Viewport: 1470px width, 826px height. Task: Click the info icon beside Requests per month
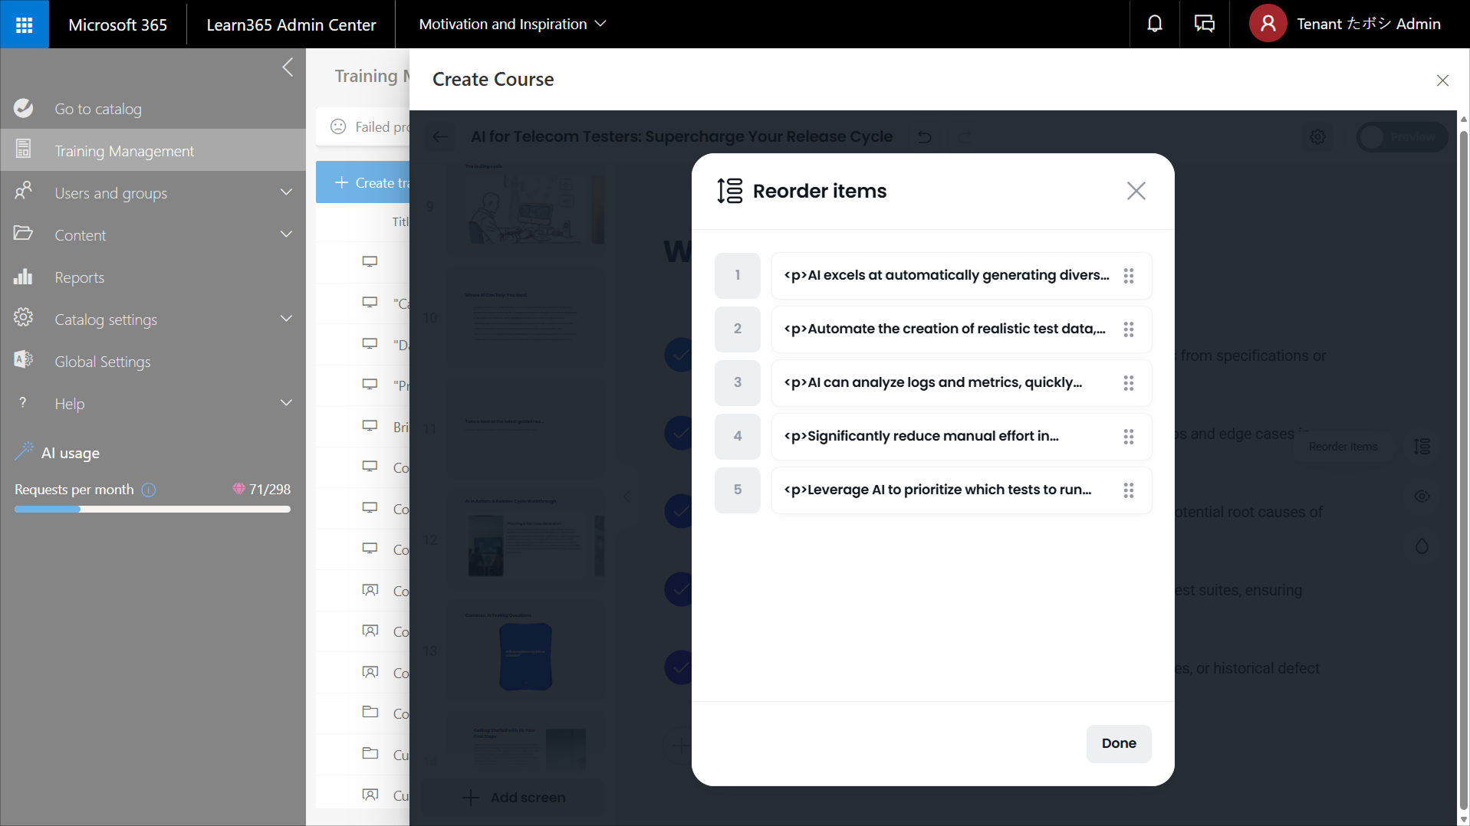click(x=149, y=490)
